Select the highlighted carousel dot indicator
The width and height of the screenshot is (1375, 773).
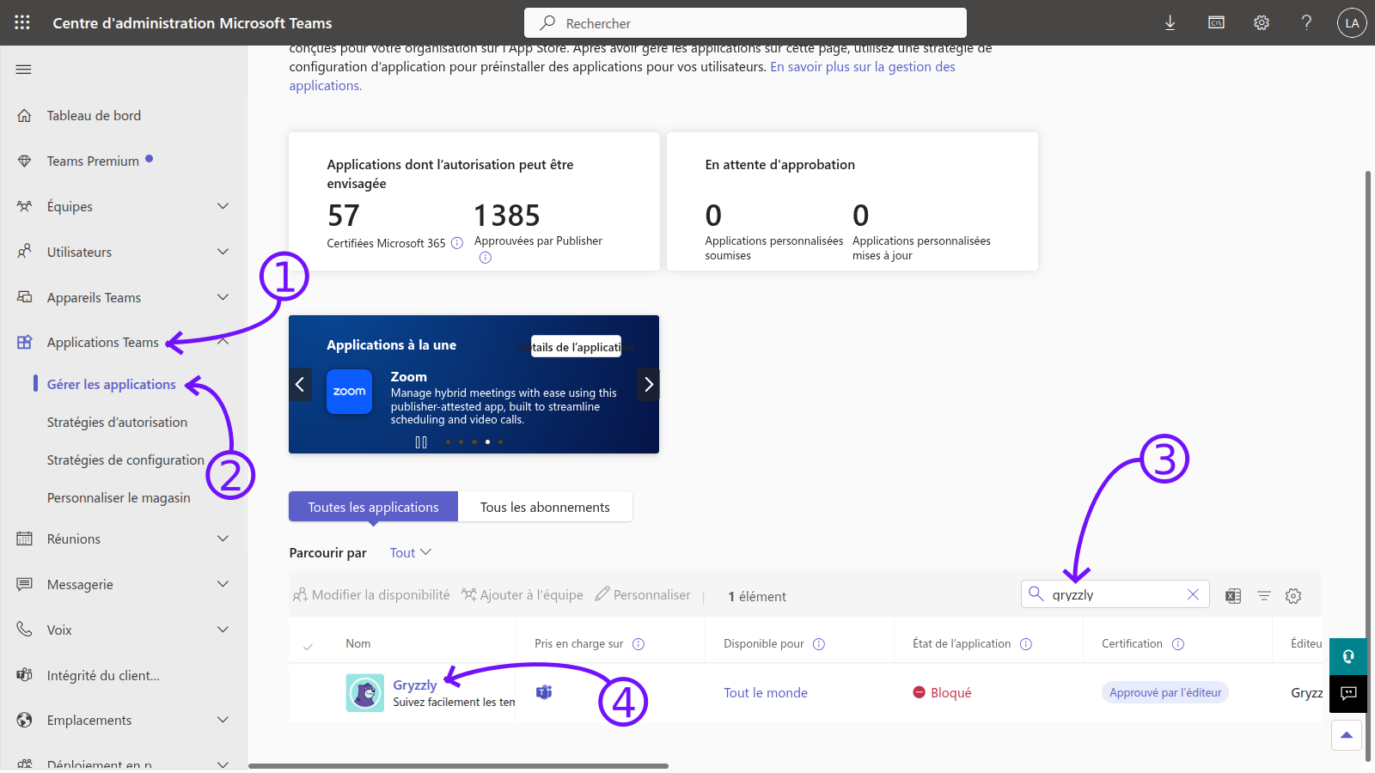(487, 441)
